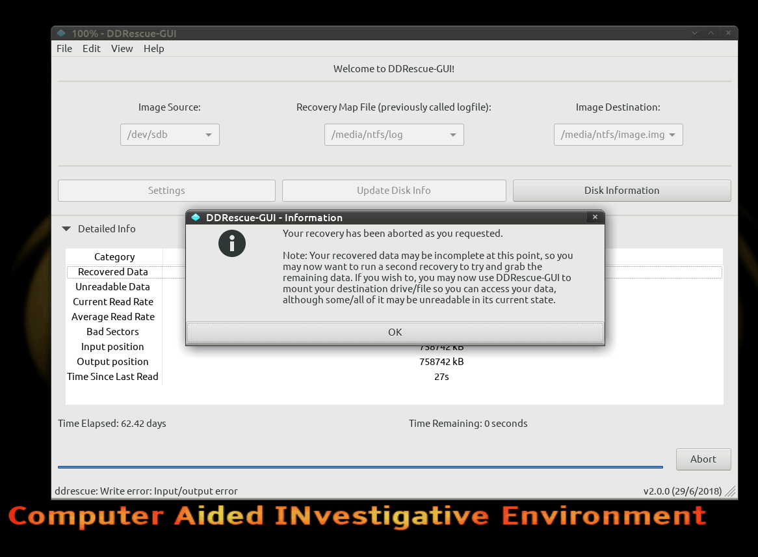
Task: Click the dialog title bar diamond icon
Action: click(196, 217)
